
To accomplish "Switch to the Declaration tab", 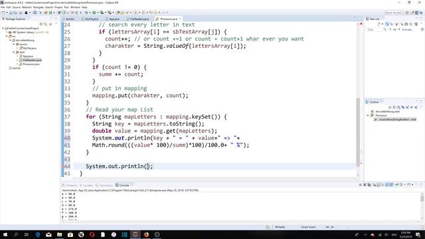I will tap(104, 185).
